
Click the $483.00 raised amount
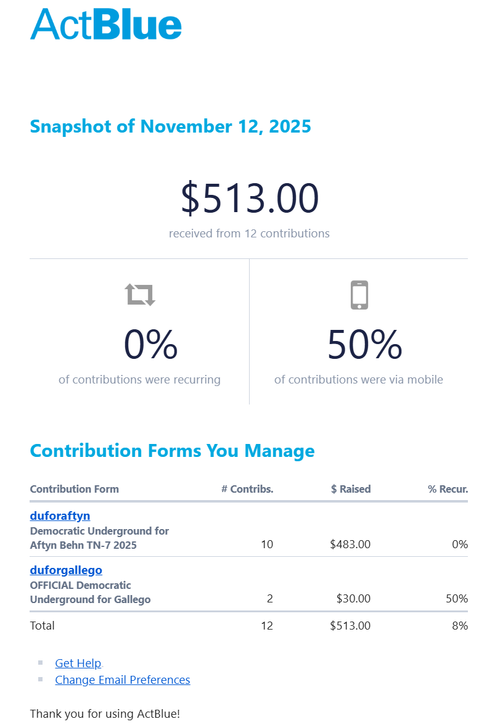pos(350,544)
